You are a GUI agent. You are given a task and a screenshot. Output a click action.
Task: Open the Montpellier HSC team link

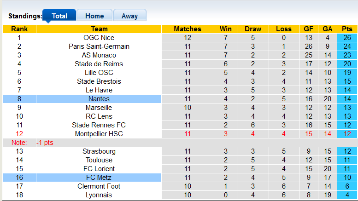click(x=99, y=134)
